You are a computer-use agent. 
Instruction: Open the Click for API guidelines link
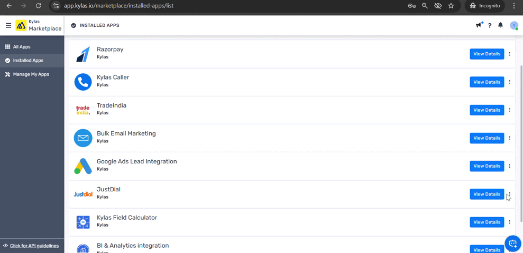(x=34, y=246)
